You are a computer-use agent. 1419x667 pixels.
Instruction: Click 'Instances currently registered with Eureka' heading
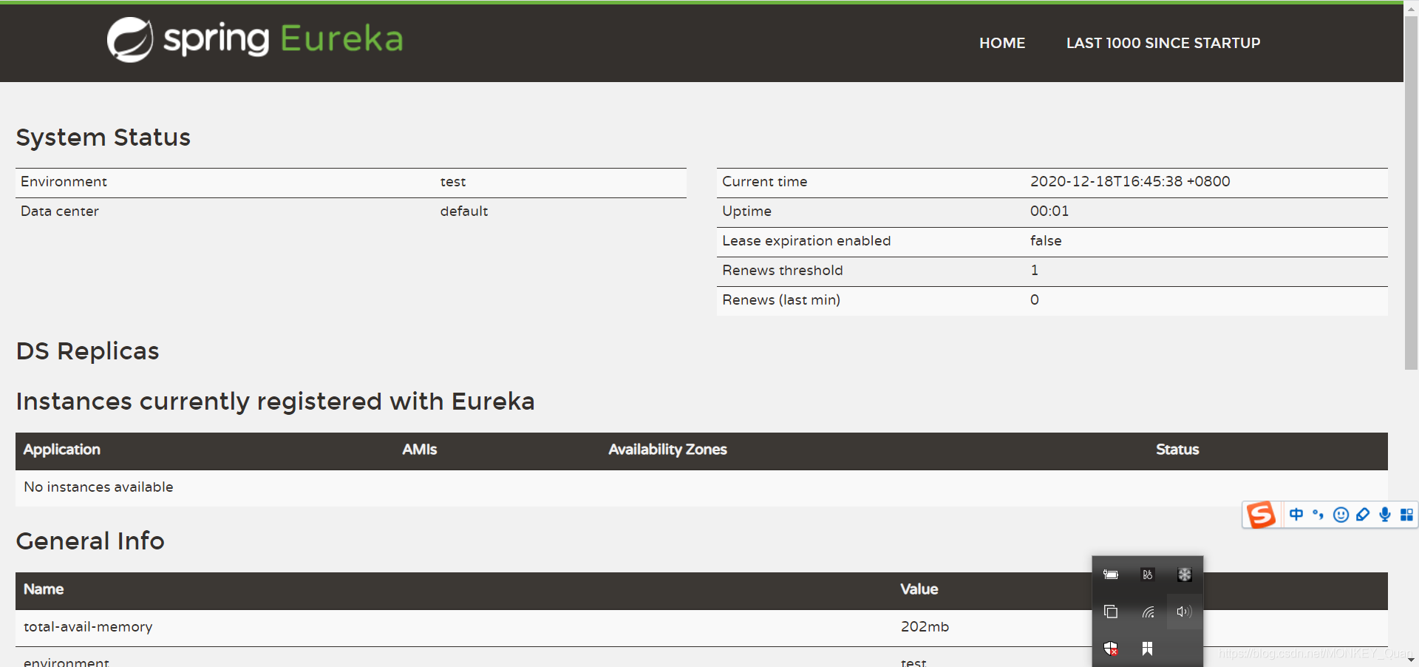276,402
